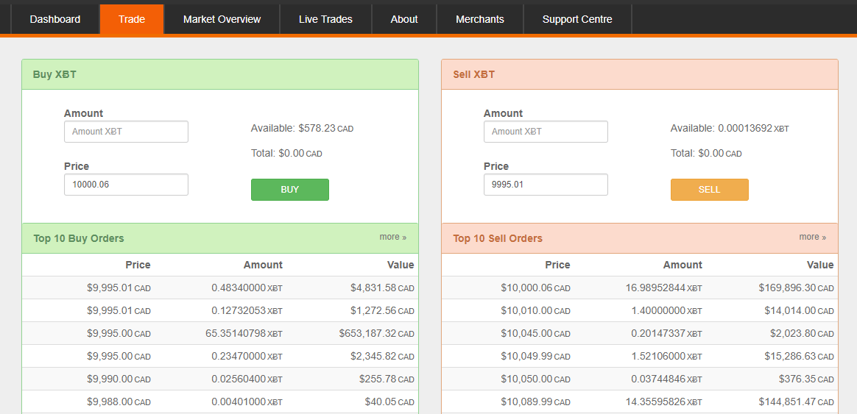Open the Dashboard tab
Image resolution: width=857 pixels, height=414 pixels.
click(x=54, y=19)
